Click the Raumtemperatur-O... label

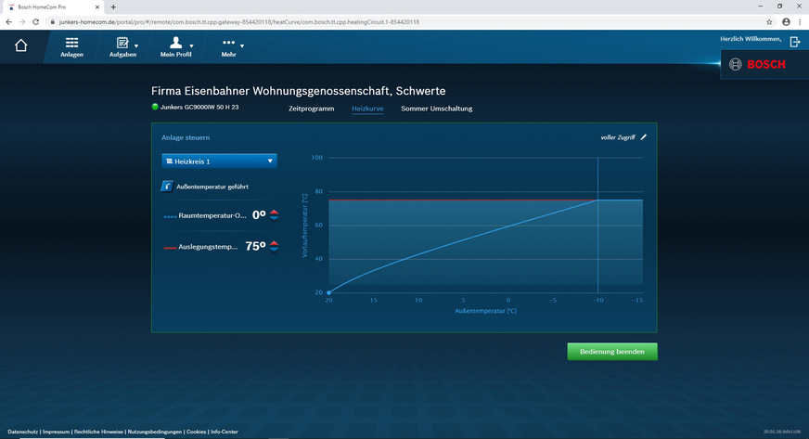(x=212, y=215)
